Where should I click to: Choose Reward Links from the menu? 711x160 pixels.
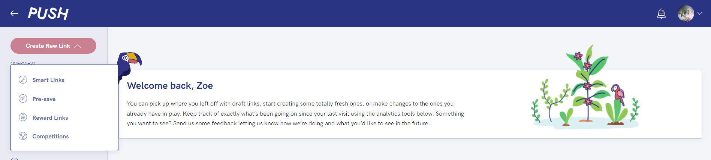coord(50,118)
